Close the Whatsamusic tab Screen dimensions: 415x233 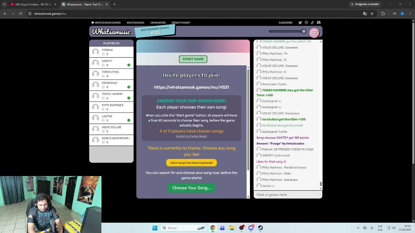(x=107, y=4)
